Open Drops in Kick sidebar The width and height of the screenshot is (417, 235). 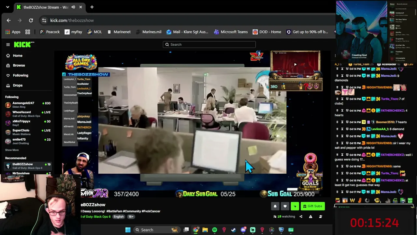14,85
